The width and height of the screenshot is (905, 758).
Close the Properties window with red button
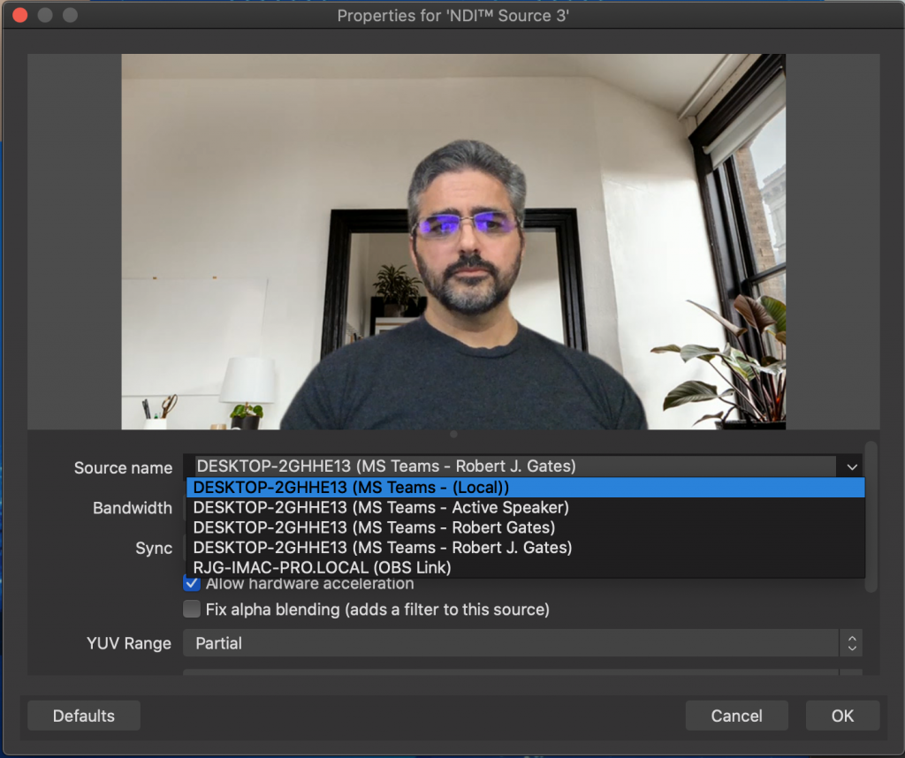20,15
